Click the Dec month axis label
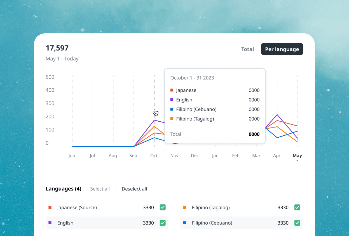The width and height of the screenshot is (349, 236). click(x=195, y=156)
